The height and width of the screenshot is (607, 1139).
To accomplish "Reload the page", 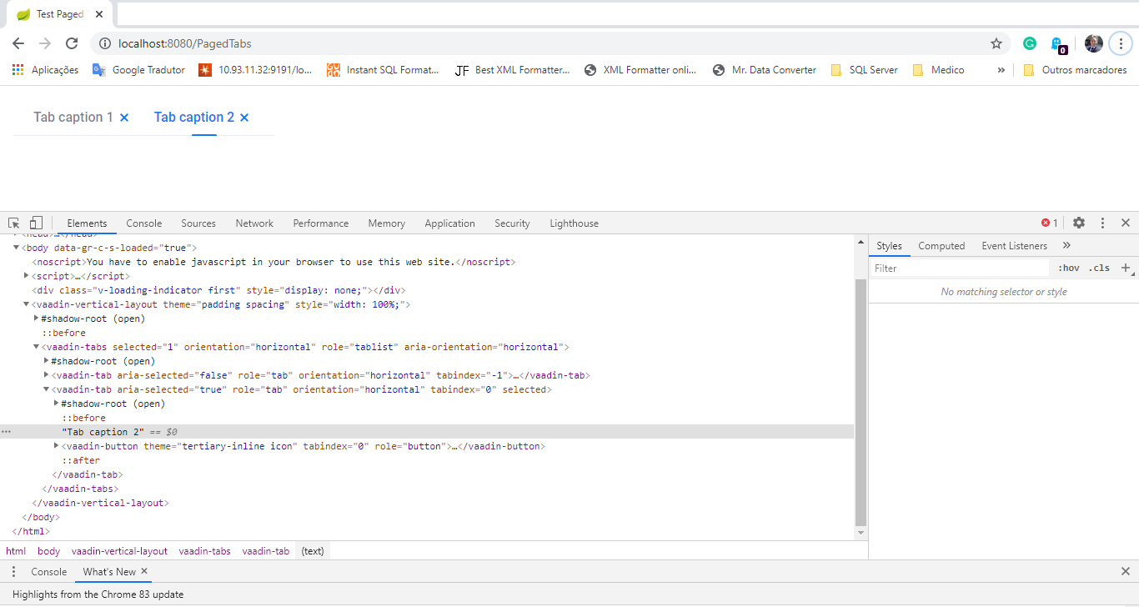I will pyautogui.click(x=72, y=43).
